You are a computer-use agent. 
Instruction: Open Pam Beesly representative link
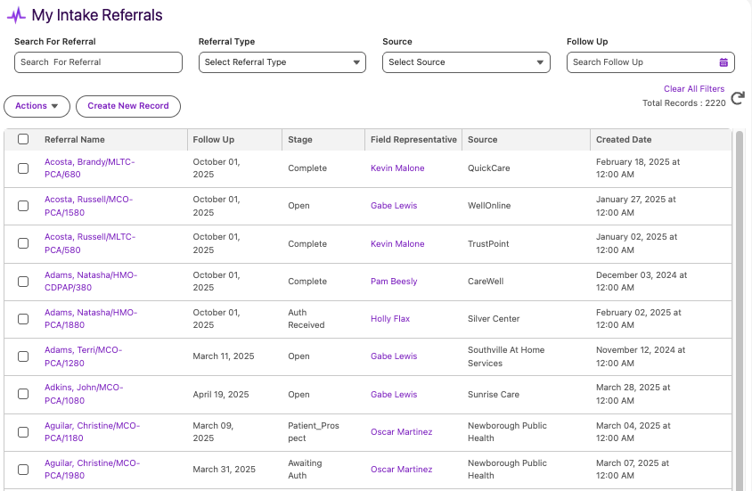pos(394,282)
